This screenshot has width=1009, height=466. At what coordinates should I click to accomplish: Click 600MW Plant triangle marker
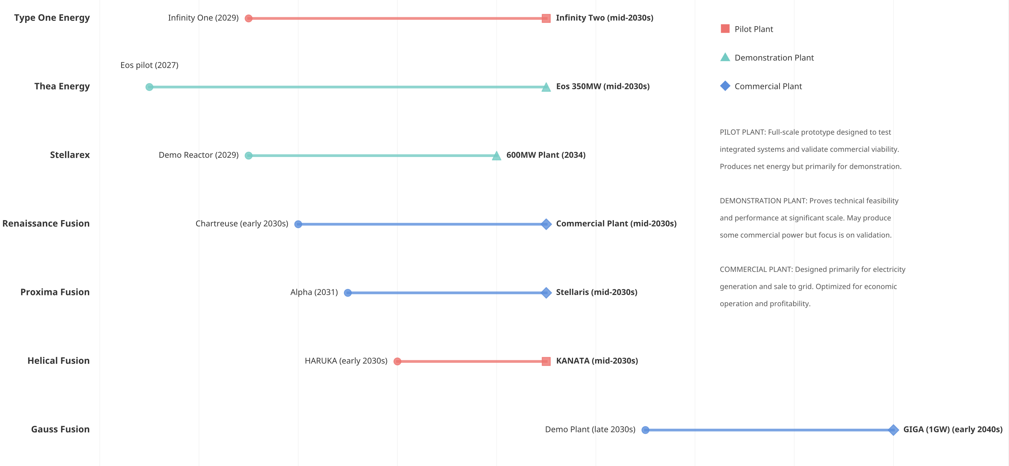[x=496, y=156]
